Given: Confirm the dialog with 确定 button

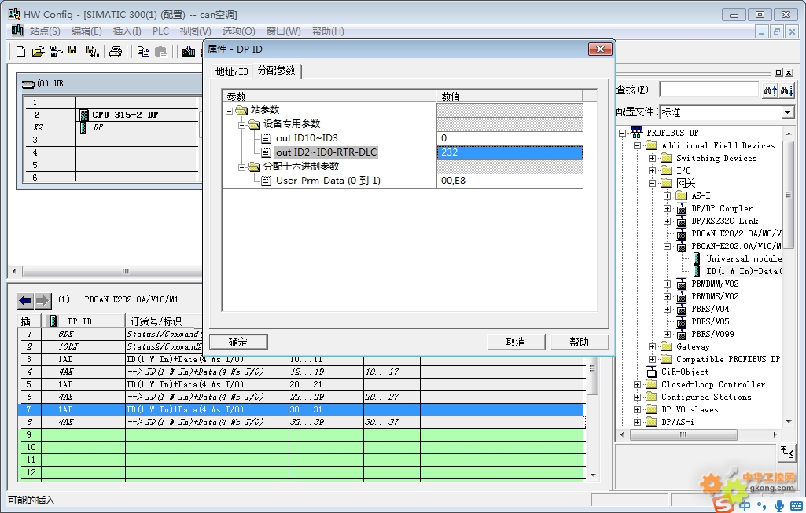Looking at the screenshot, I should (238, 342).
